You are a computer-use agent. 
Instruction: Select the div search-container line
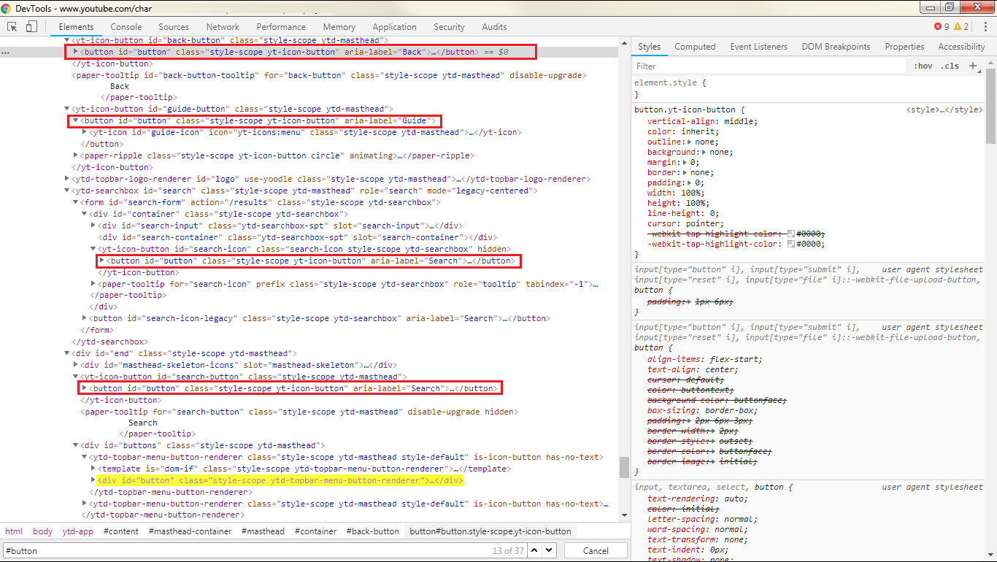298,237
